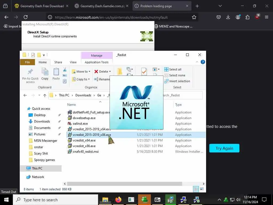273x205 pixels.
Task: Open Firefox application hamburger menu
Action: coord(267,17)
